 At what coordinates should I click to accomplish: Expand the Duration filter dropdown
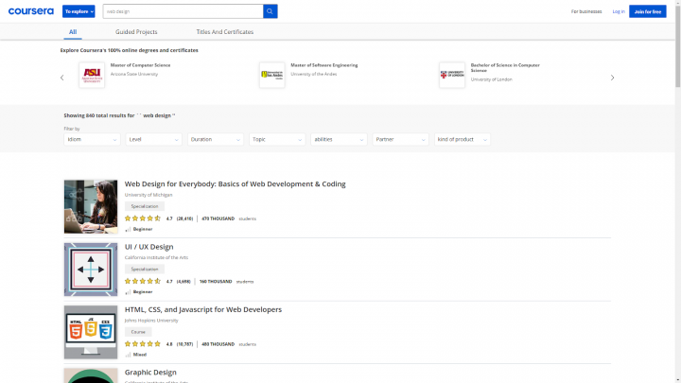coord(215,139)
